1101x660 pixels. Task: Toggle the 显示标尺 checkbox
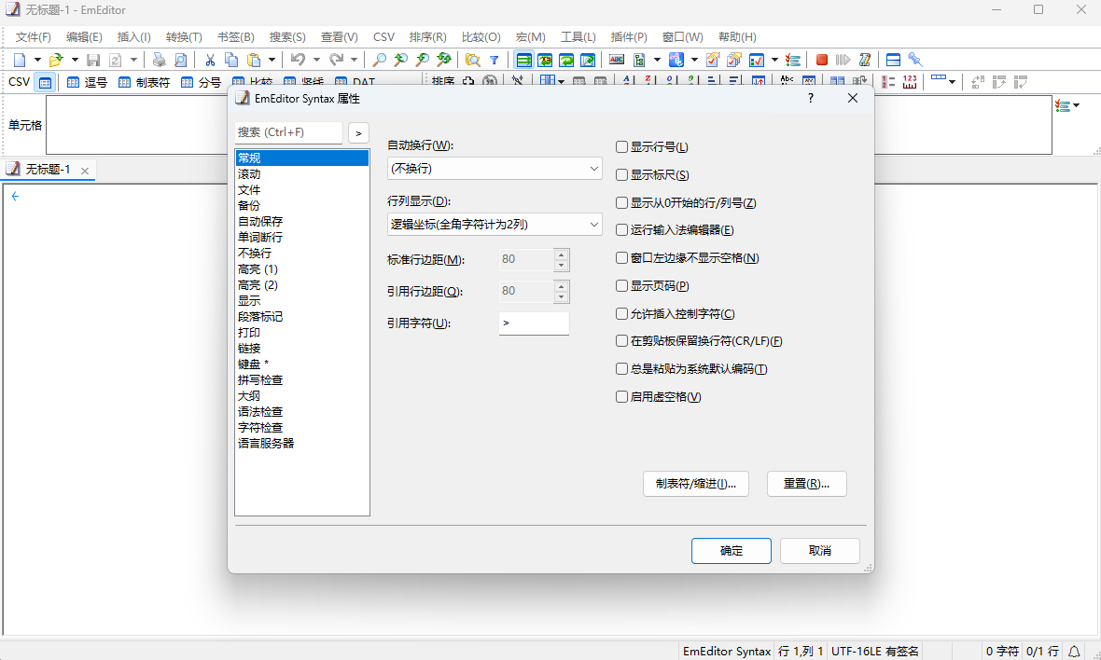point(622,174)
